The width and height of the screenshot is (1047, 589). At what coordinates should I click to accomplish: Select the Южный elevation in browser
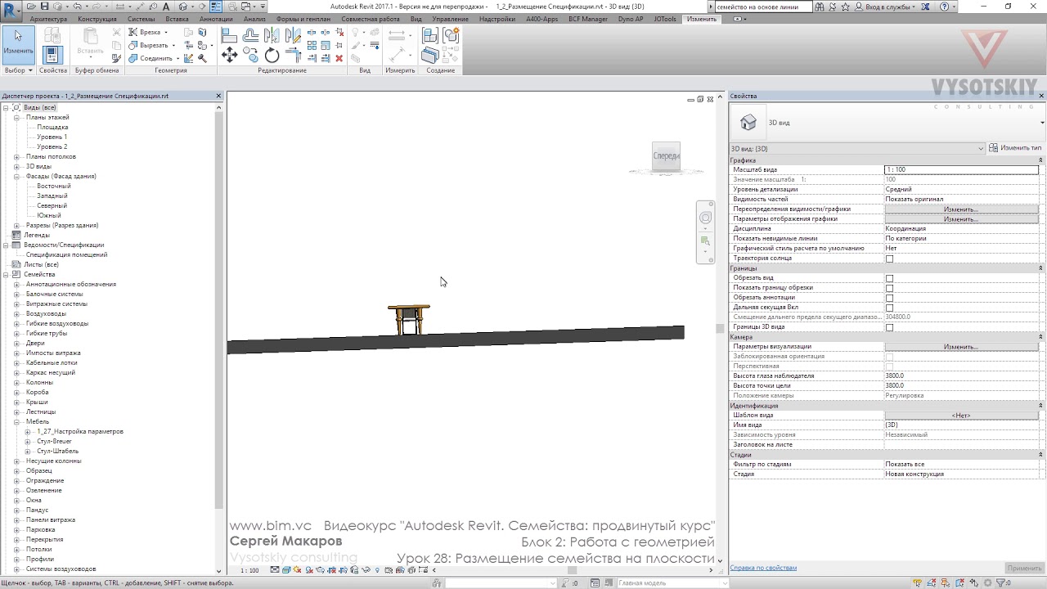pos(49,215)
